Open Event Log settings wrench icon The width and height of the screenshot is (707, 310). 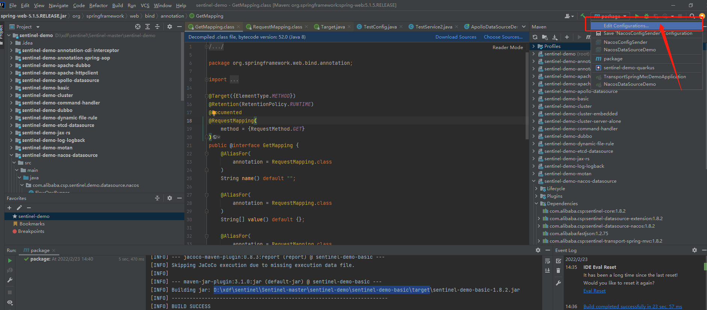click(558, 283)
